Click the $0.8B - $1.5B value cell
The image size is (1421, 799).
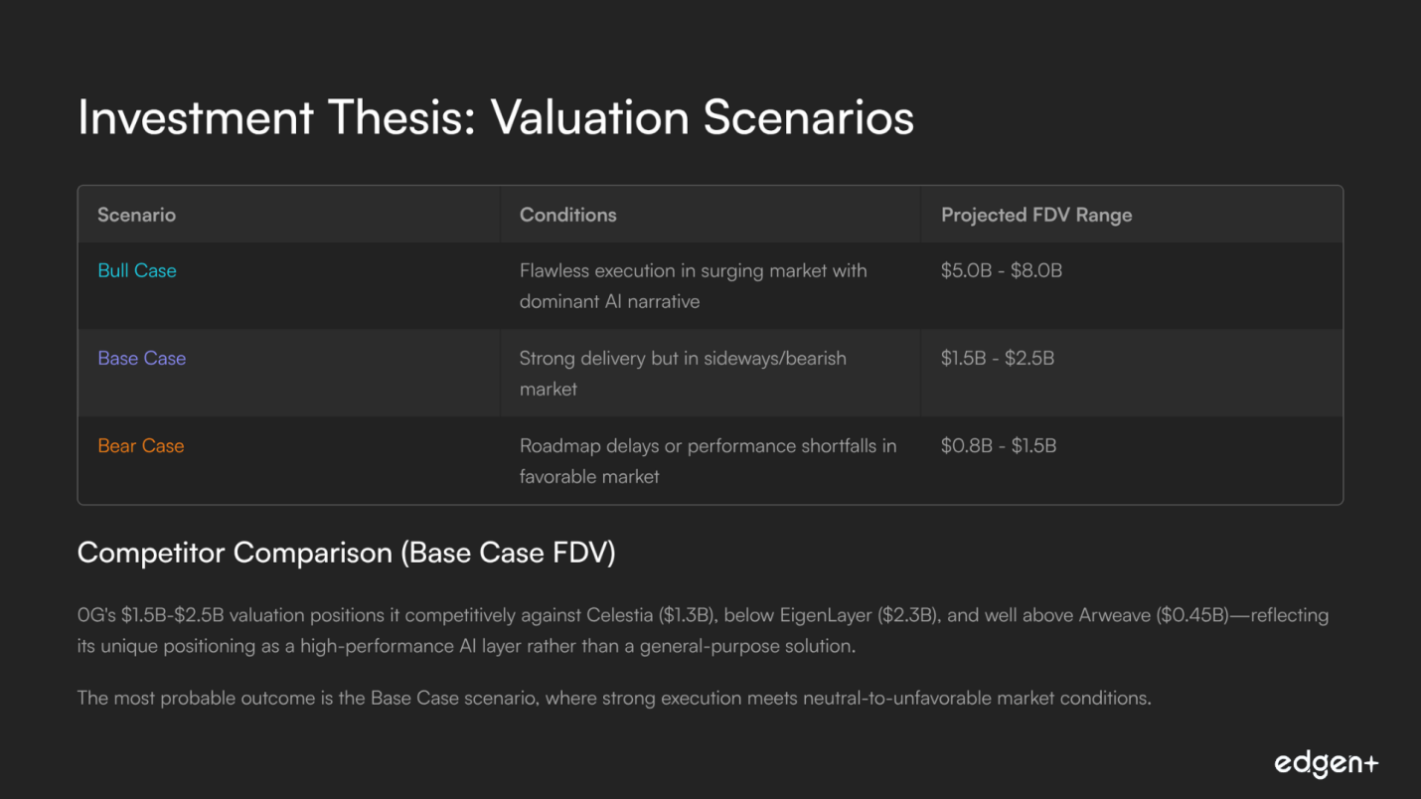click(998, 446)
